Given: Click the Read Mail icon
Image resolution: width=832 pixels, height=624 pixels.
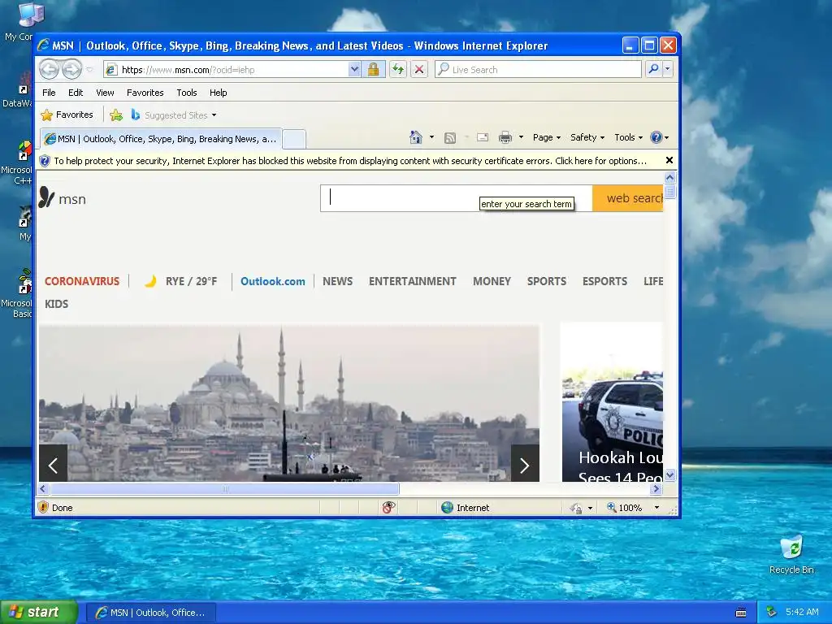Looking at the screenshot, I should pyautogui.click(x=483, y=137).
